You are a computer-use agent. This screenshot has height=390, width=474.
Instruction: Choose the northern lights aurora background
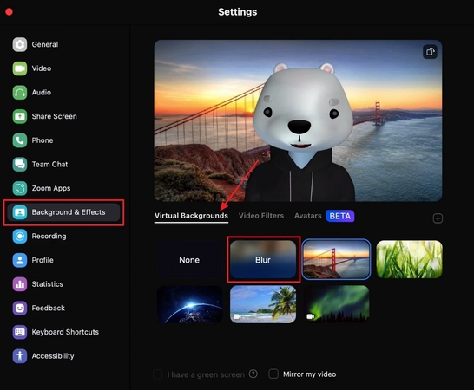(336, 304)
